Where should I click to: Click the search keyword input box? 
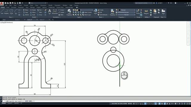tap(144, 3)
